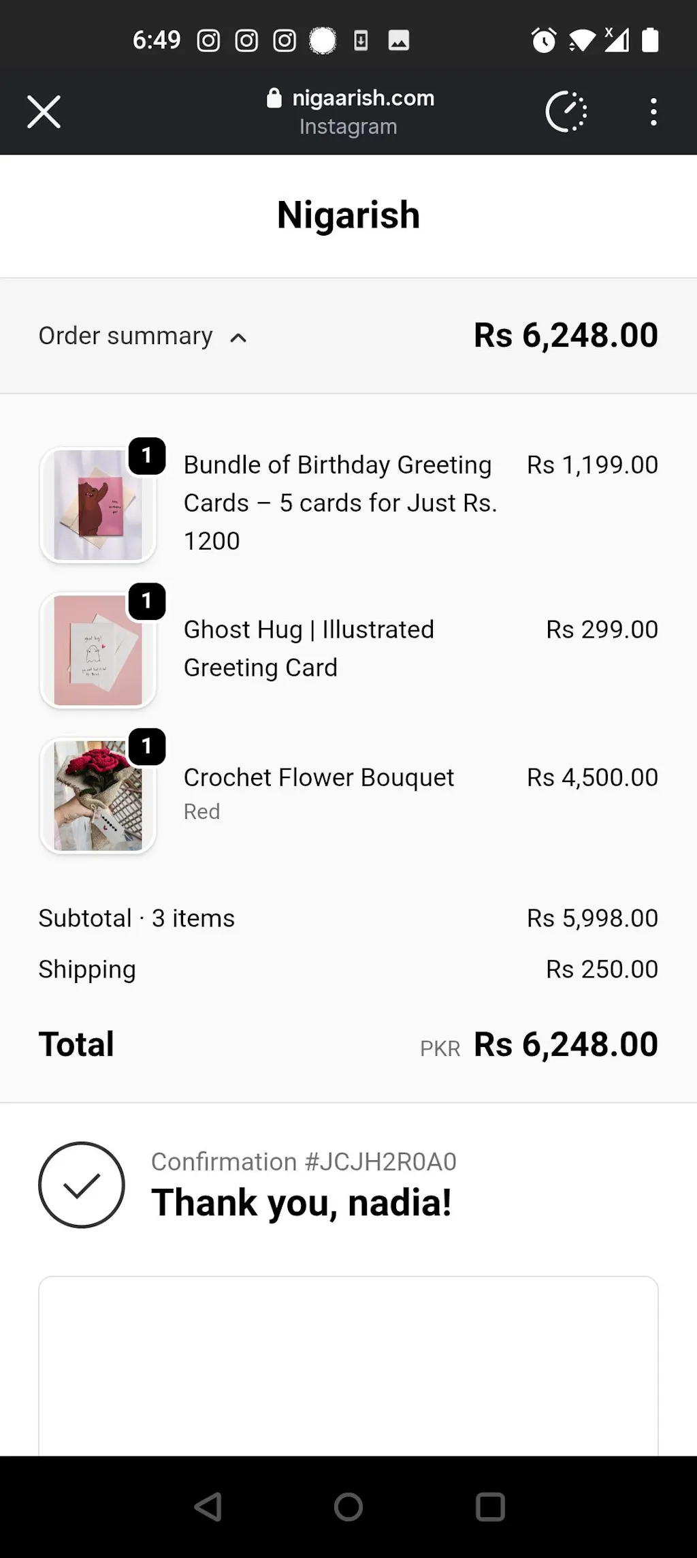Tap the first Instagram notification icon
Screen dimensions: 697x1558
208,41
